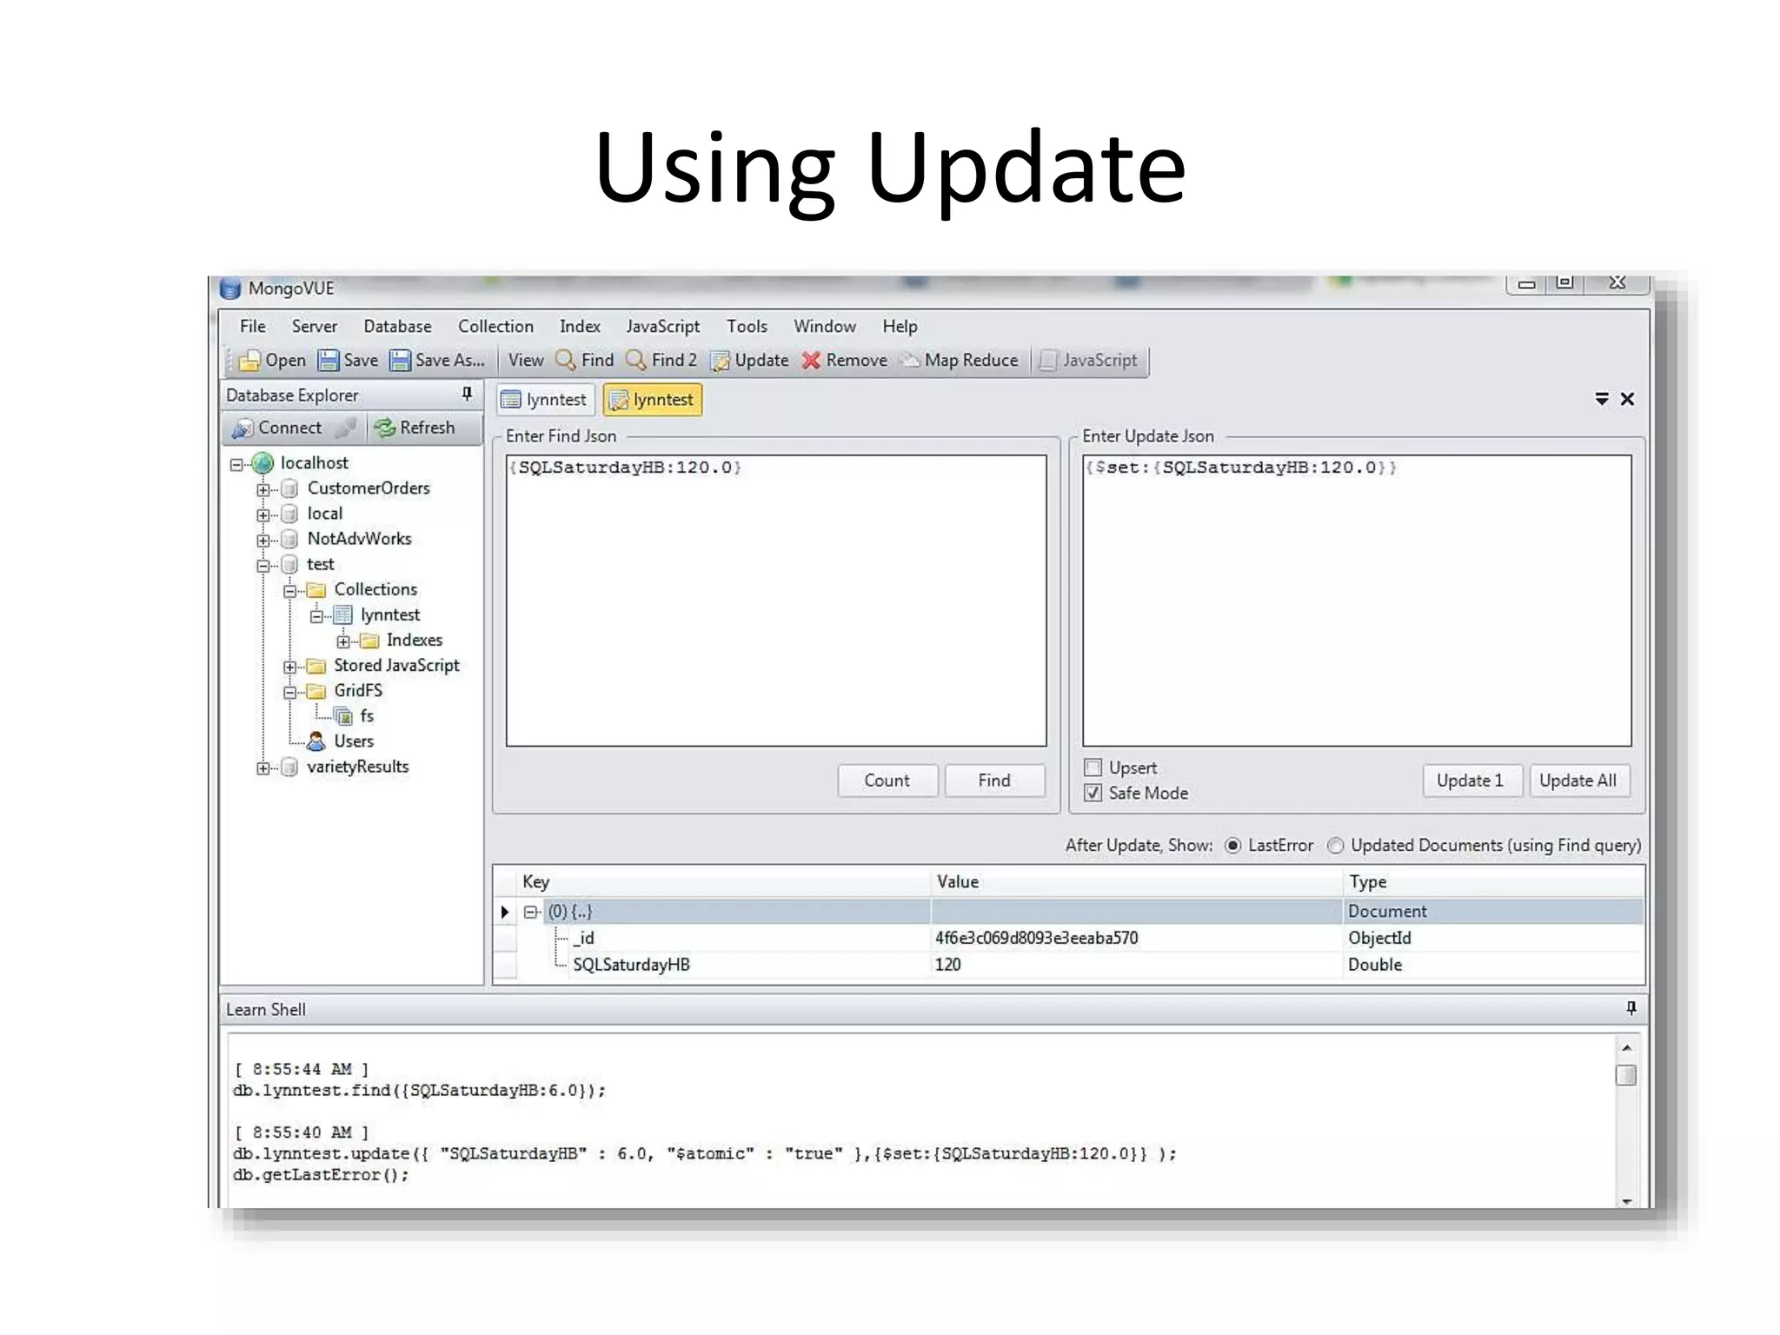Viewport: 1780px width, 1335px height.
Task: Toggle the Safe Mode checkbox
Action: pyautogui.click(x=1093, y=793)
